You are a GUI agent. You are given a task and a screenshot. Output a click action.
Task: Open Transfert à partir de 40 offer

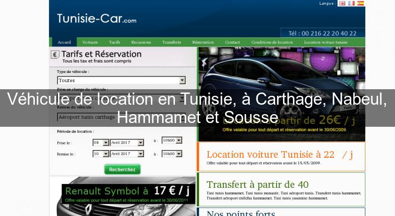[x=282, y=189]
